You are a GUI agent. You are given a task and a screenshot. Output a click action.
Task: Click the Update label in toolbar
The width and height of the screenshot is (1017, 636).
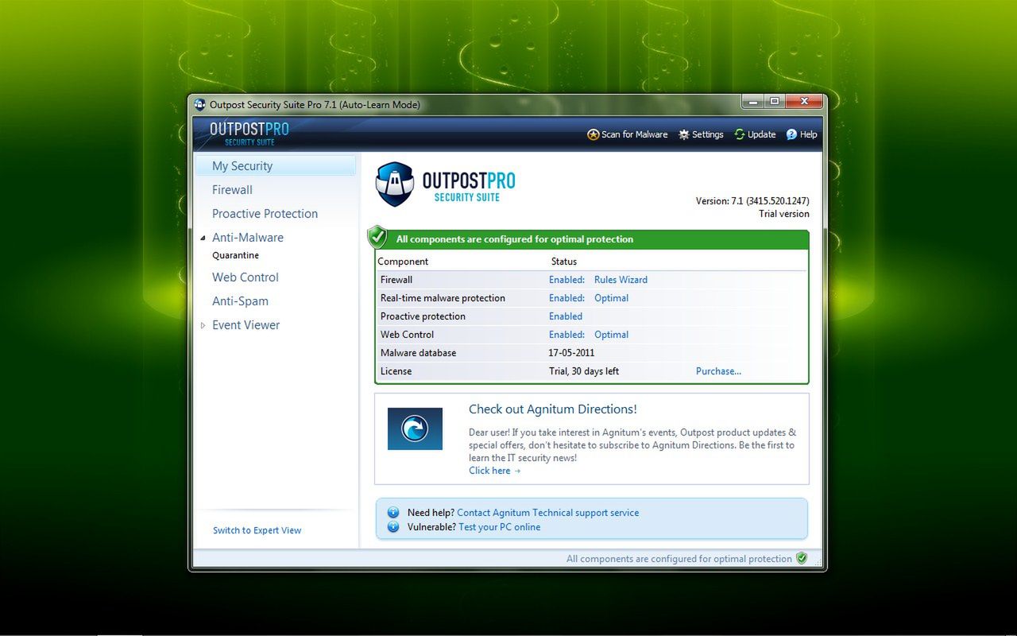coord(761,134)
